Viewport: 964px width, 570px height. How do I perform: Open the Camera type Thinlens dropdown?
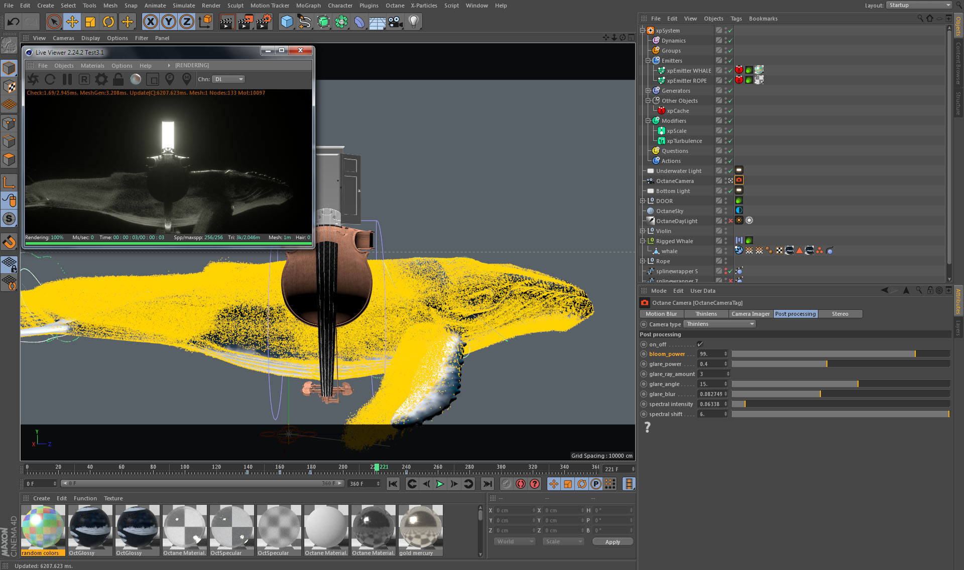720,324
